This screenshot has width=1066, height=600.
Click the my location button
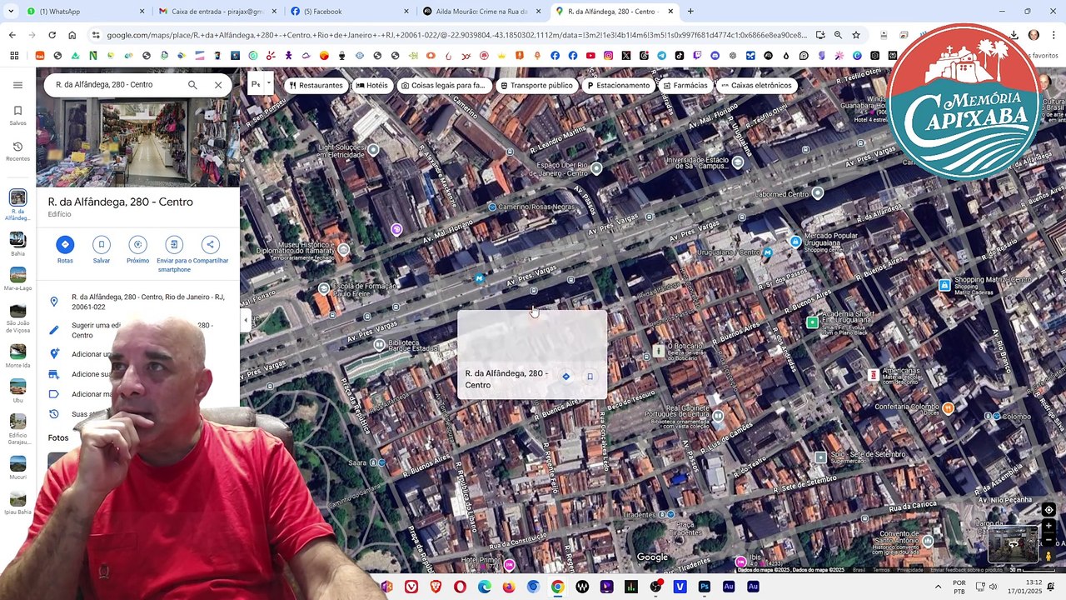1049,510
